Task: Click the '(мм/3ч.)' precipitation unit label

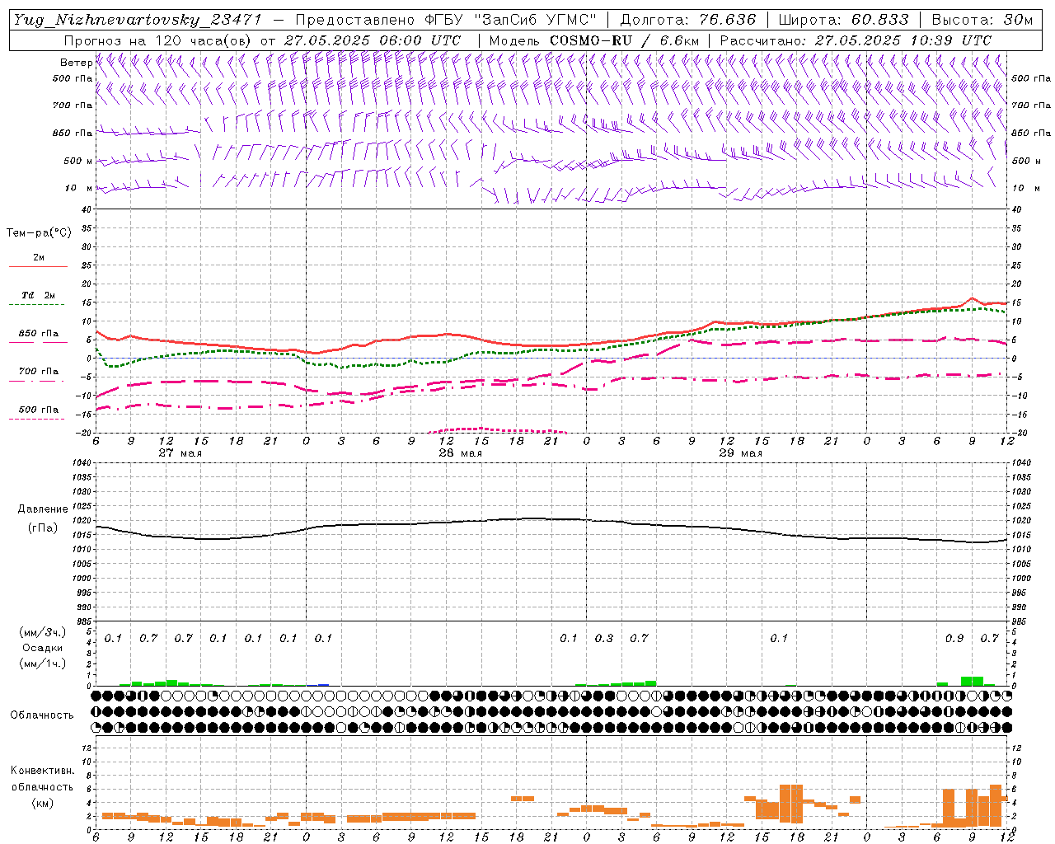Action: click(42, 632)
